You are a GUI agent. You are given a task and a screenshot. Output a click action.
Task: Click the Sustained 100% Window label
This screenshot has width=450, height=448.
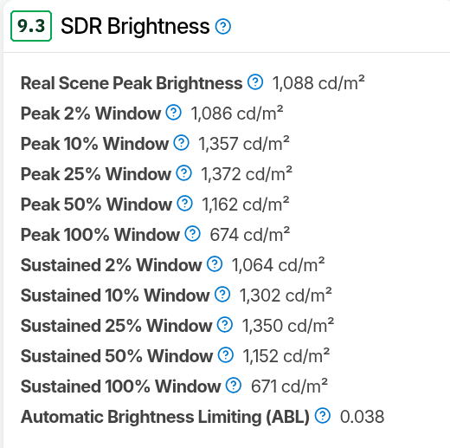pos(120,386)
